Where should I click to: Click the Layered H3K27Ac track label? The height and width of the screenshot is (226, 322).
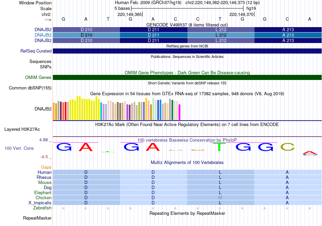[22, 129]
